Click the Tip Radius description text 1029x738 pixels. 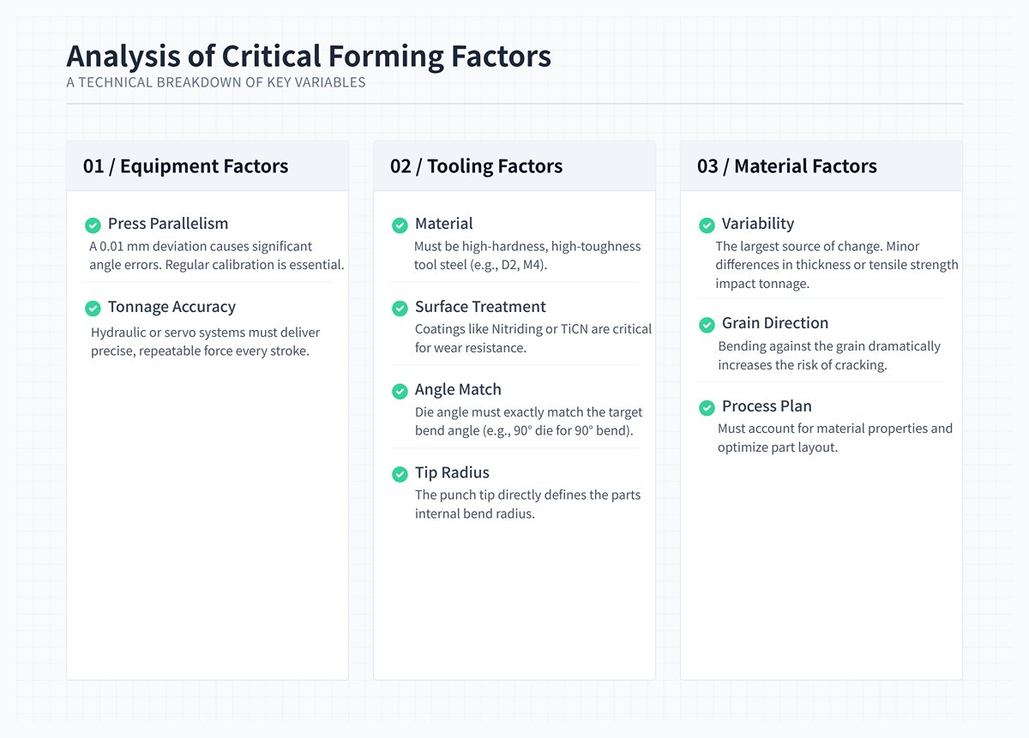click(x=527, y=504)
